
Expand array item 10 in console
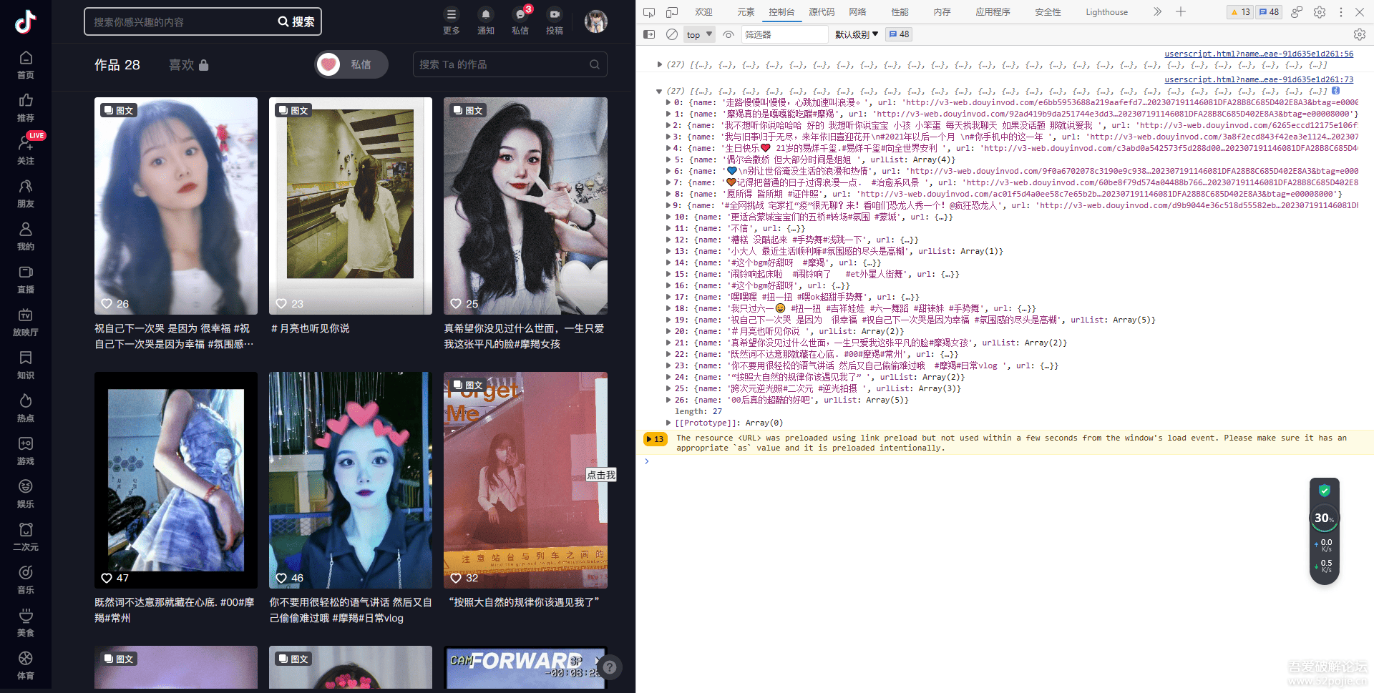[x=668, y=217]
